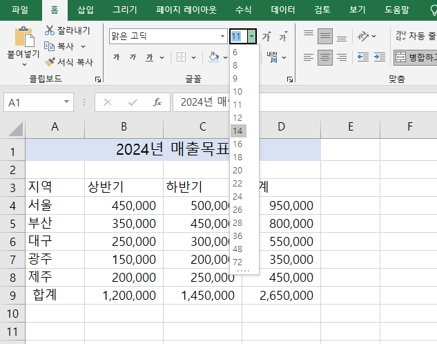Open the clipboard dialog launcher

(x=98, y=79)
